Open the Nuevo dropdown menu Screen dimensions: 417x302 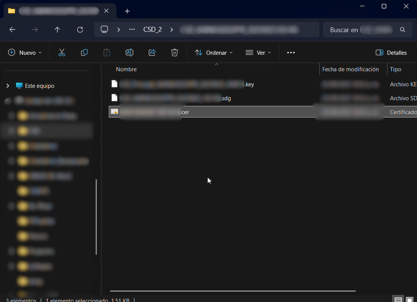coord(25,53)
